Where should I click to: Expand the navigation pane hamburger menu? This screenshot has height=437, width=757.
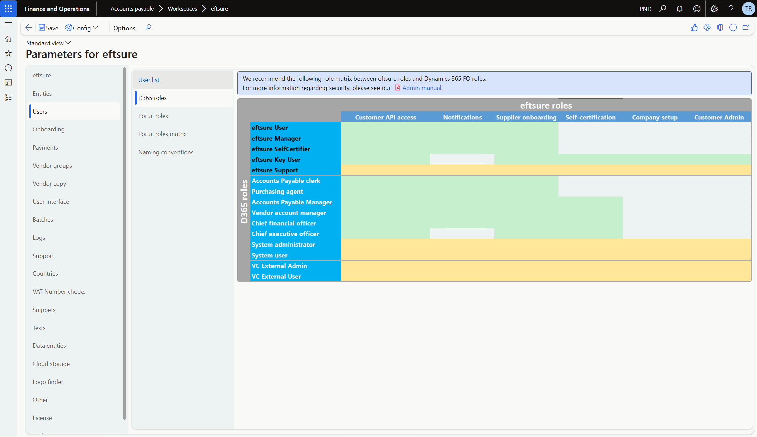point(8,24)
